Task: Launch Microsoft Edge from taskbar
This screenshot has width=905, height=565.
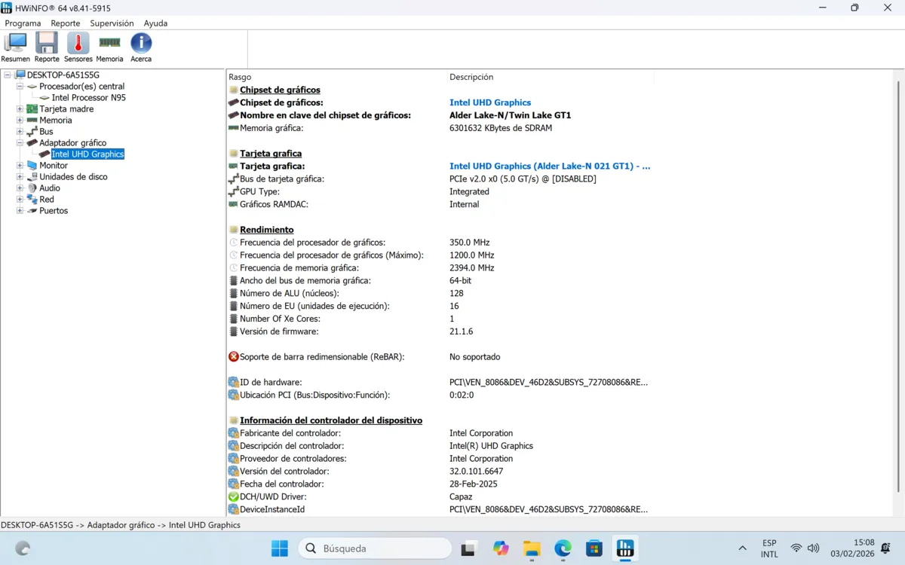Action: [563, 548]
